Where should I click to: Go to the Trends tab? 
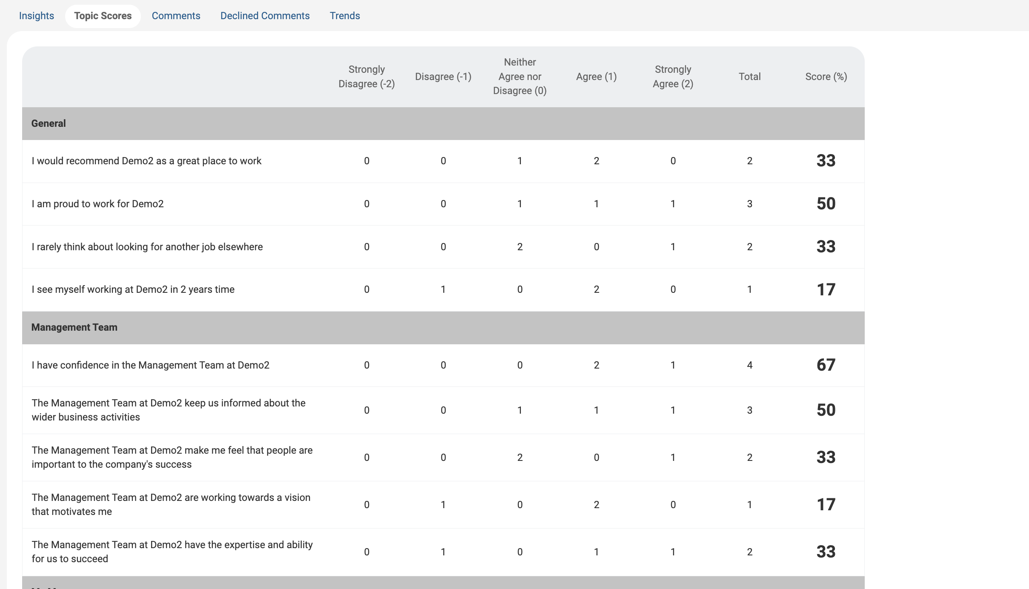[345, 16]
